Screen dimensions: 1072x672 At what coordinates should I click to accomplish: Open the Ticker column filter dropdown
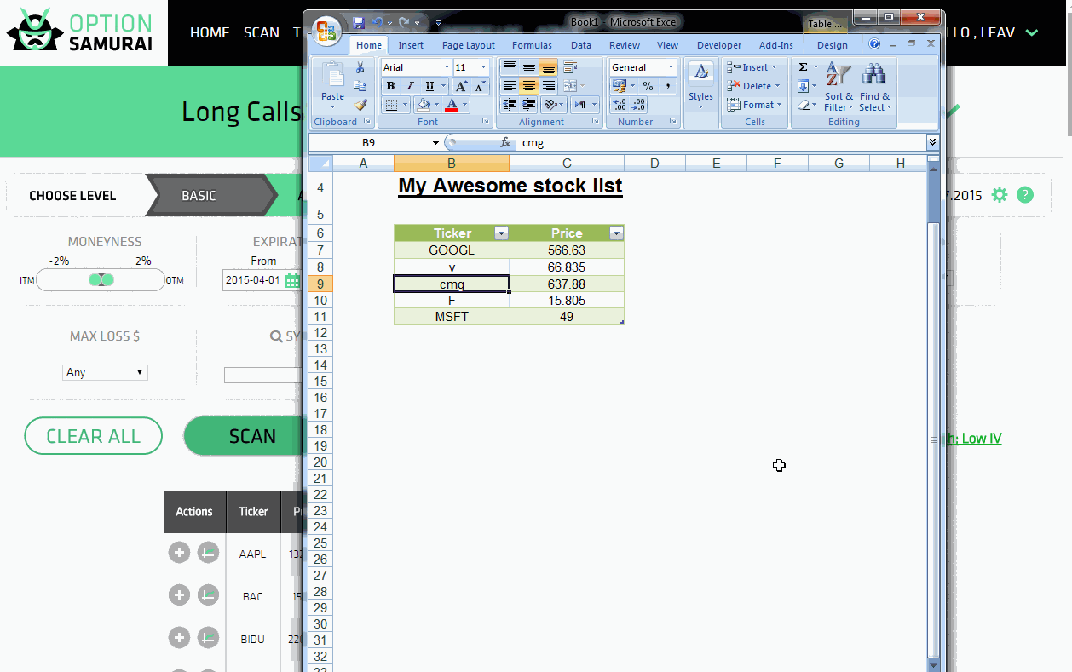click(502, 233)
